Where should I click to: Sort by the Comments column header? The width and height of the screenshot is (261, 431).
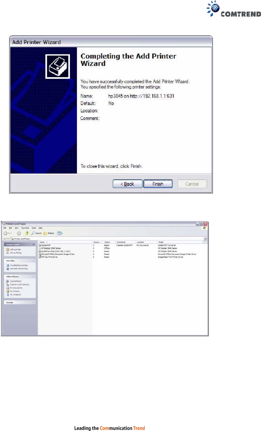(x=125, y=242)
